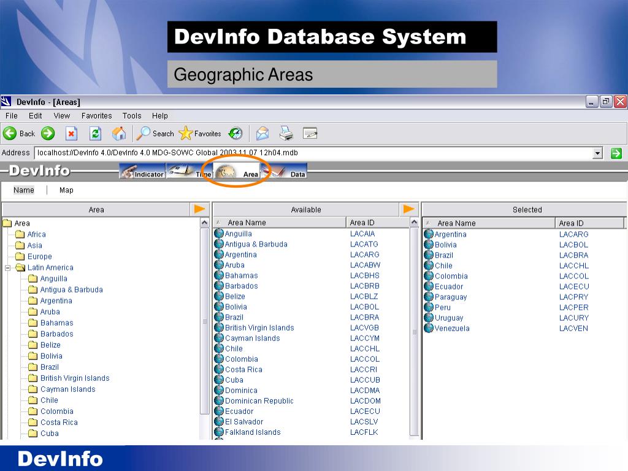Image resolution: width=628 pixels, height=471 pixels.
Task: Click the orange arrow in Area panel header
Action: click(x=199, y=209)
